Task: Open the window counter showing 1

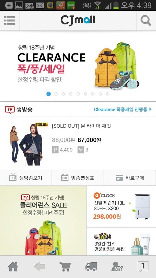Action: 143,266
